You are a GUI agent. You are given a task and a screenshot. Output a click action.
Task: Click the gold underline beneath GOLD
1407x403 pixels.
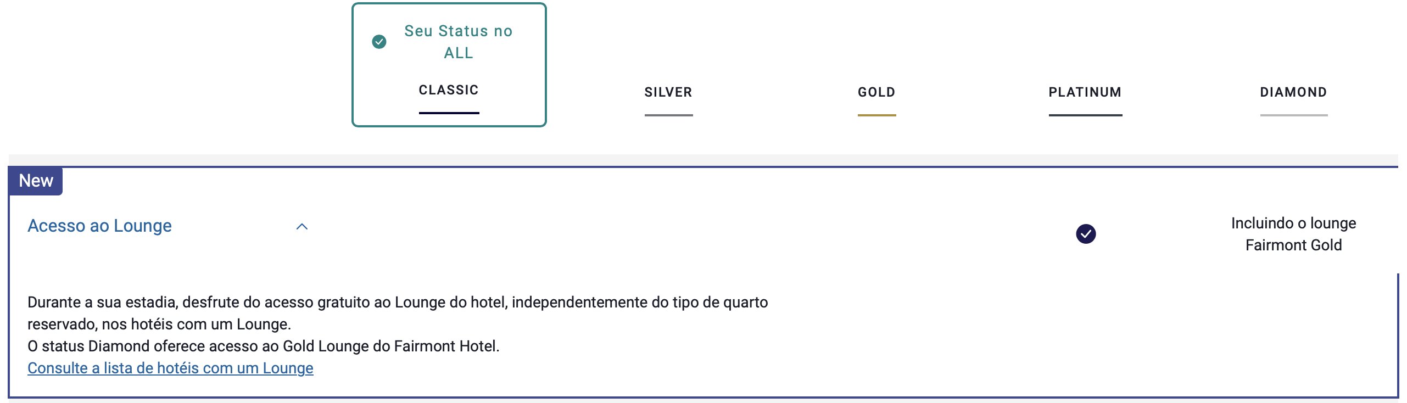[x=876, y=115]
